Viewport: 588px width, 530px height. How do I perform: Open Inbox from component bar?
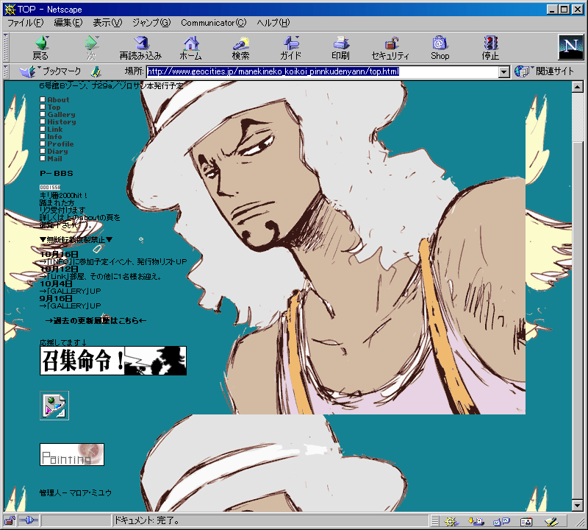click(x=476, y=521)
